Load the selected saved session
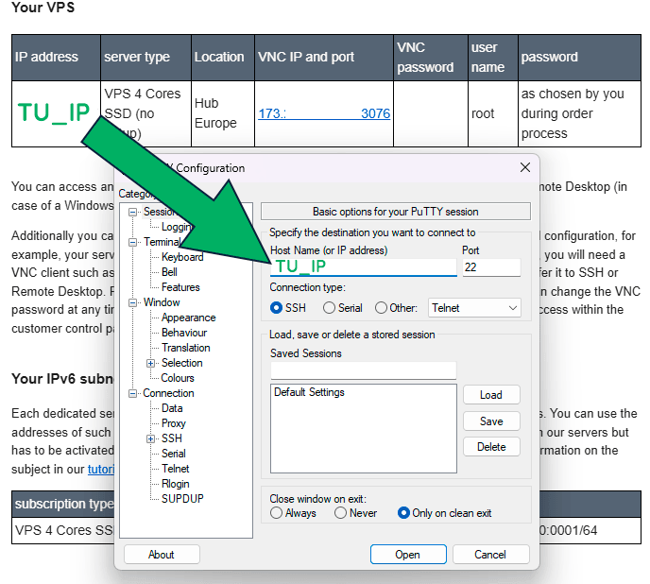Viewport: 650px width, 584px height. [491, 395]
